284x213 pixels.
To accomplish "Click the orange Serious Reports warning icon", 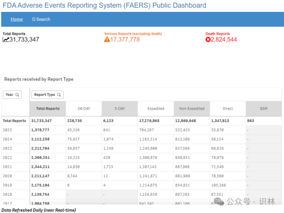I will coord(107,39).
